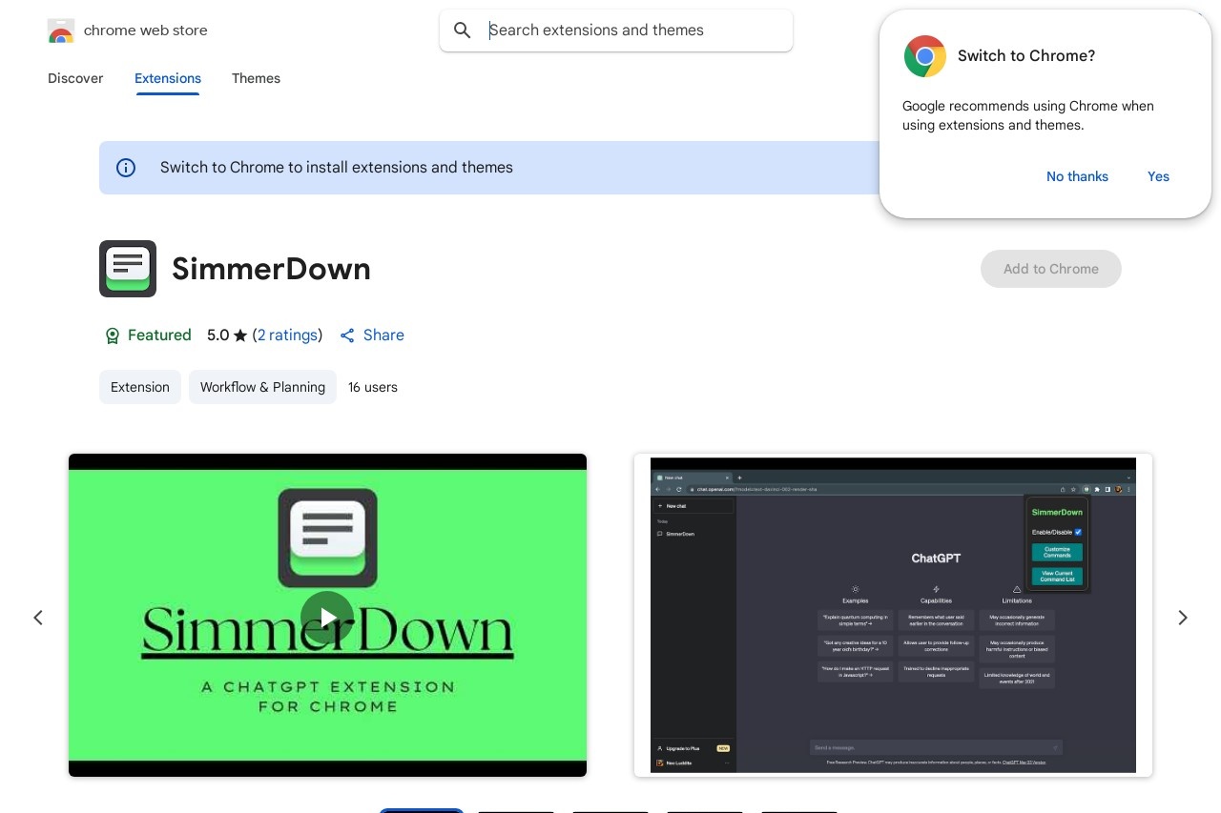This screenshot has width=1221, height=813.
Task: Open the 2 ratings link
Action: pyautogui.click(x=287, y=335)
